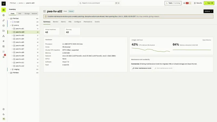This screenshot has height=122, width=217.
Task: Open the Actions dropdown menu
Action: [x=208, y=11]
